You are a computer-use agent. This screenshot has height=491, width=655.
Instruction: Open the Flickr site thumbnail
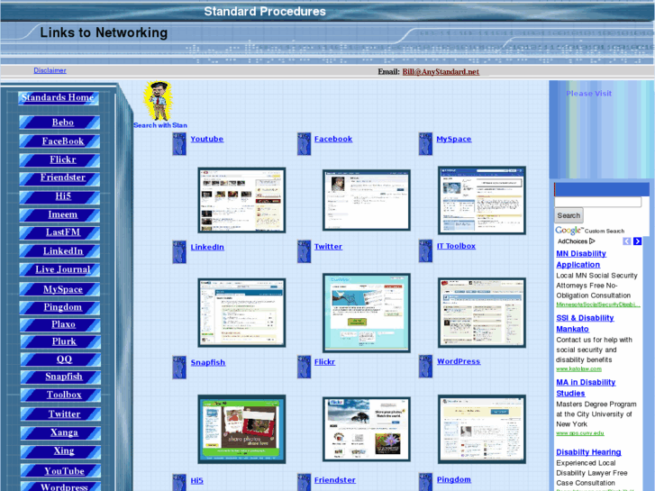point(367,429)
